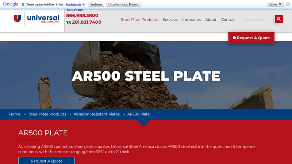Close the Google translate bar
This screenshot has width=292, height=164.
tap(288, 4)
